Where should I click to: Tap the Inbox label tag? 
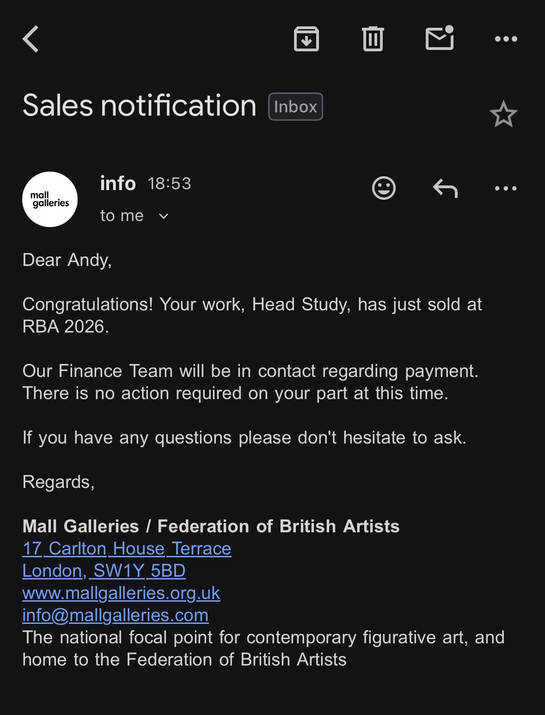295,107
